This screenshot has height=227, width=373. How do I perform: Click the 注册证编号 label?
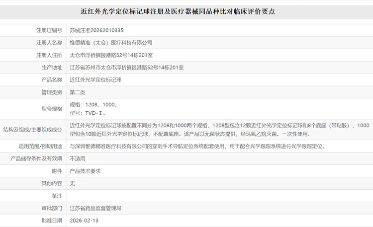(49, 30)
